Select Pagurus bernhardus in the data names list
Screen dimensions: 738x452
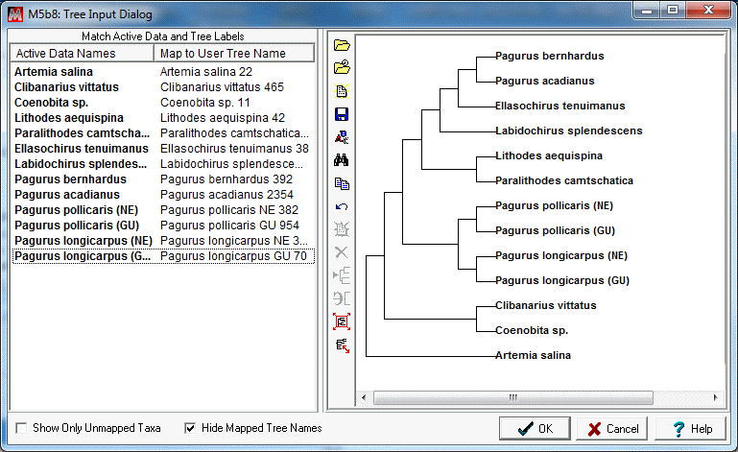71,179
